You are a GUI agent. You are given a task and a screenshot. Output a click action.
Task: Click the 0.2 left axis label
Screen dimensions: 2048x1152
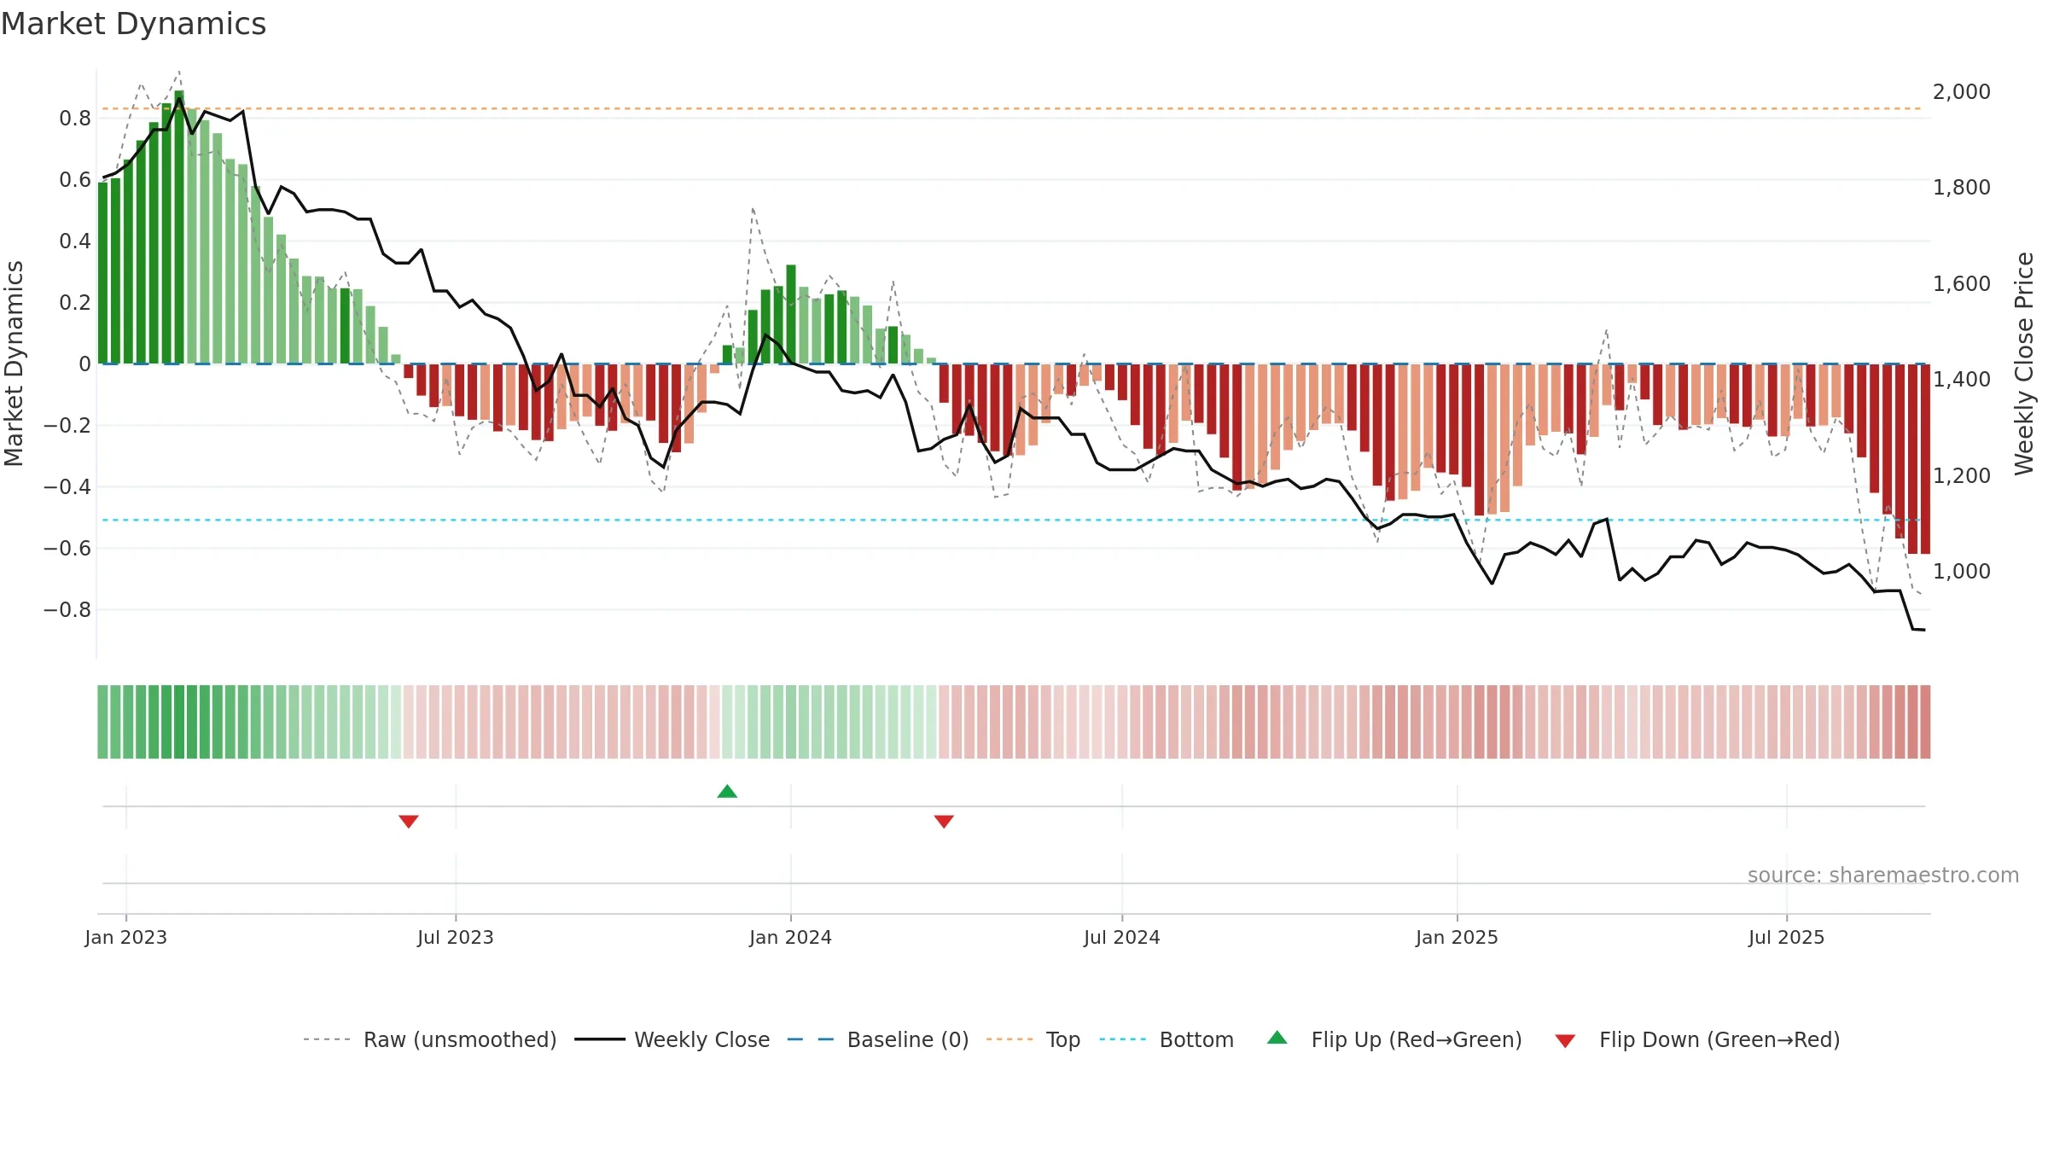[75, 302]
